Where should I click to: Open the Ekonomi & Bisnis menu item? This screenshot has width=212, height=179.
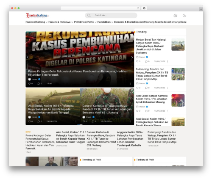click(x=124, y=22)
